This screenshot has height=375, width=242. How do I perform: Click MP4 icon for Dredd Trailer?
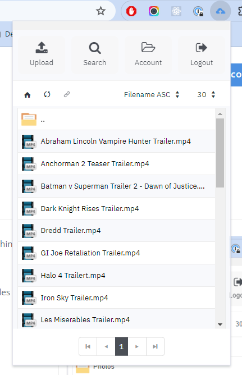29,231
